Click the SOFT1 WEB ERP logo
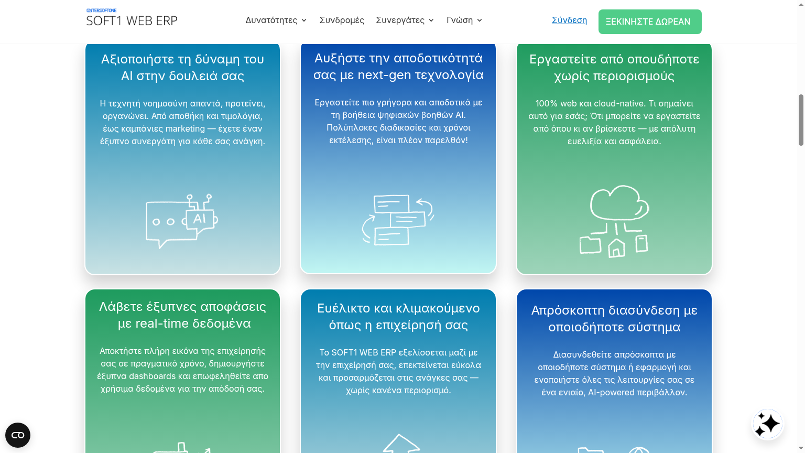The width and height of the screenshot is (805, 453). tap(132, 18)
